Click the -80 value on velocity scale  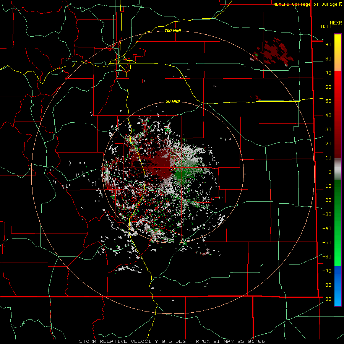point(327,285)
